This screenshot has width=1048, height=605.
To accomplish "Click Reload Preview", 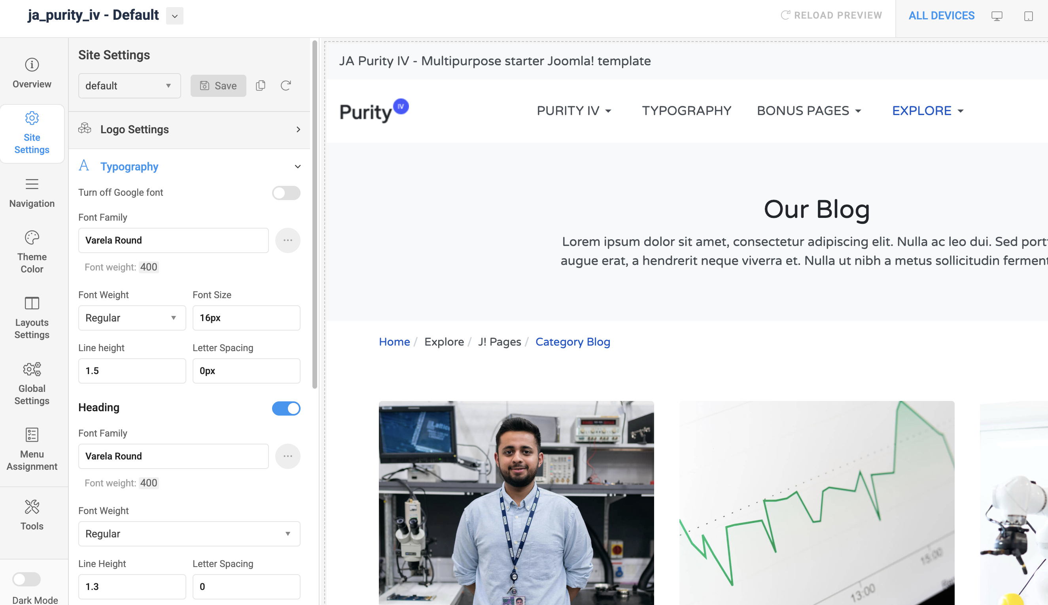I will [831, 15].
